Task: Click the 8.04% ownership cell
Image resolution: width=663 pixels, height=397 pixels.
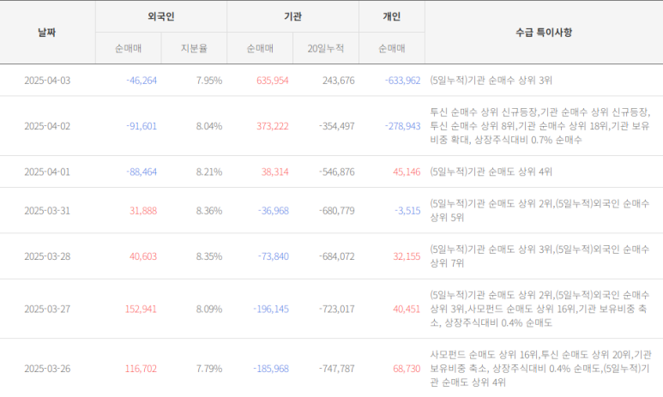Action: tap(209, 126)
